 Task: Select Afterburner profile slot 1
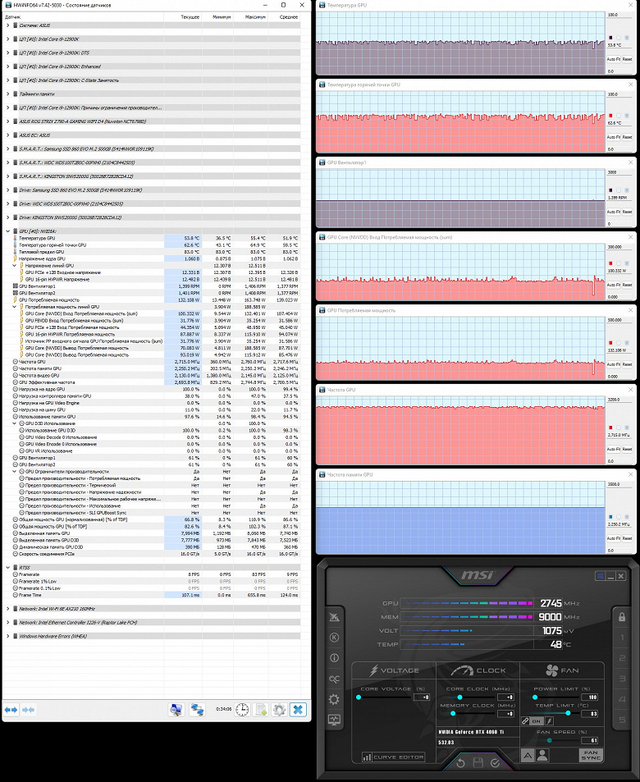click(622, 638)
